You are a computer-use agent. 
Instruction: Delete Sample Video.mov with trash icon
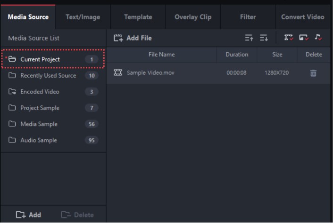(313, 73)
